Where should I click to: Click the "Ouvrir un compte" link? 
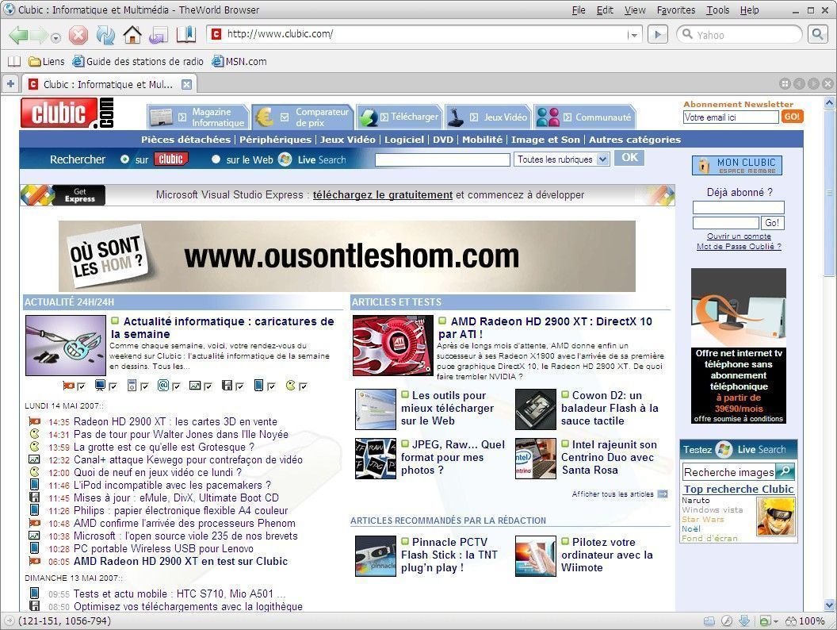[x=739, y=236]
